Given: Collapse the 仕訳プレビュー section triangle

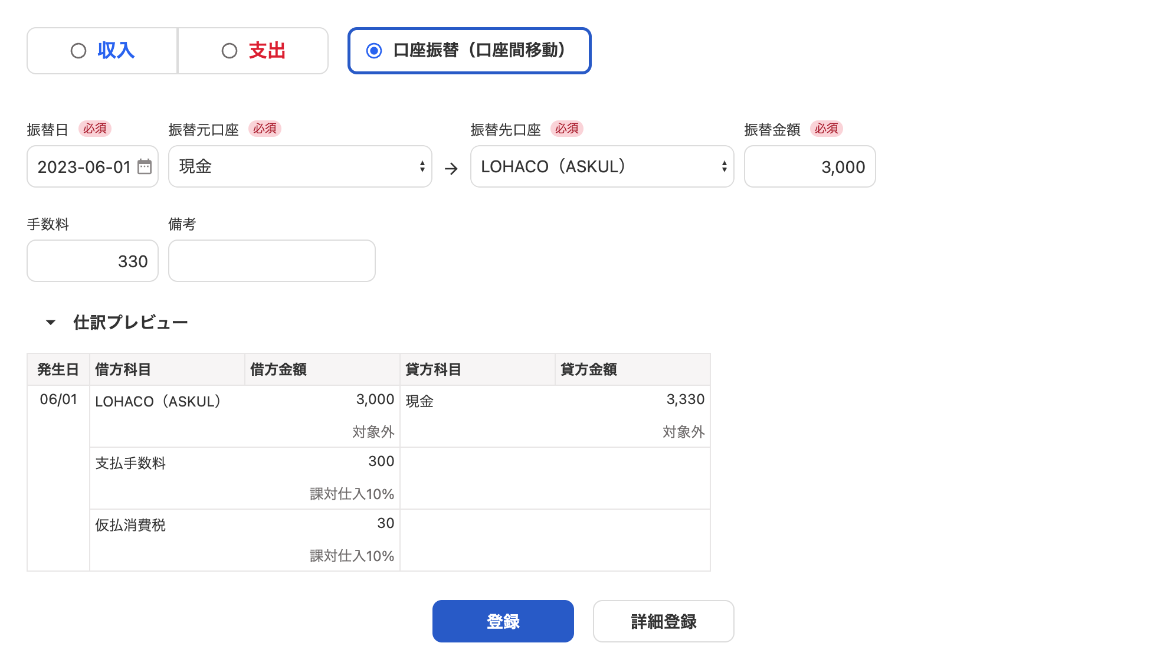Looking at the screenshot, I should (x=51, y=322).
